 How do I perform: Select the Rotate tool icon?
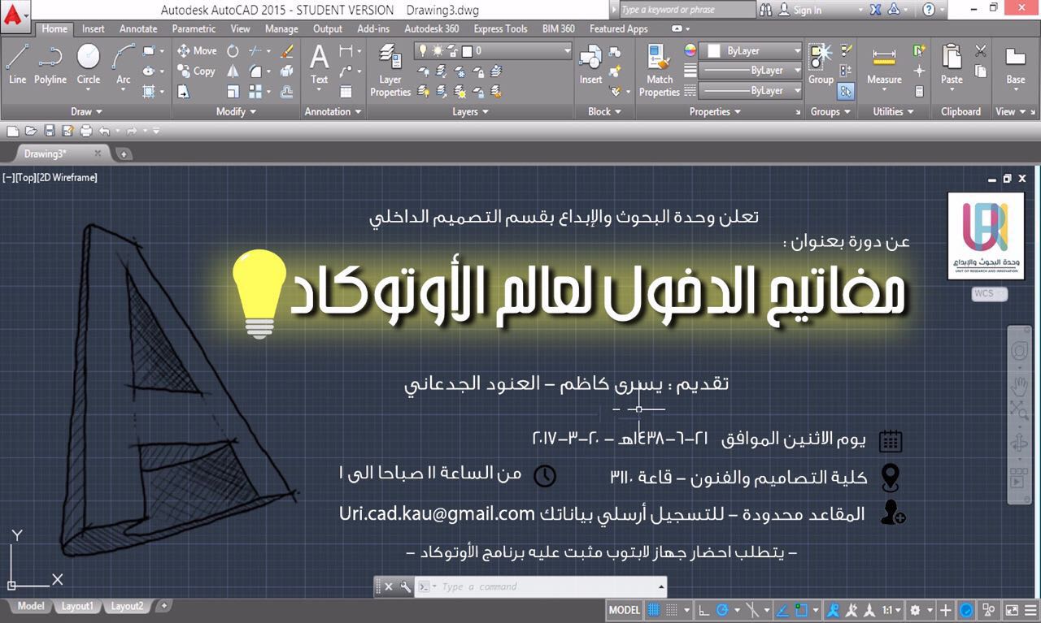tap(233, 50)
